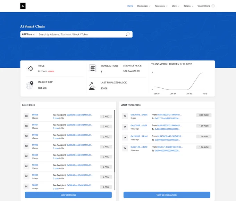The height and width of the screenshot is (201, 236).
Task: Click the BK icon for block 50808
Action: [x=26, y=116]
